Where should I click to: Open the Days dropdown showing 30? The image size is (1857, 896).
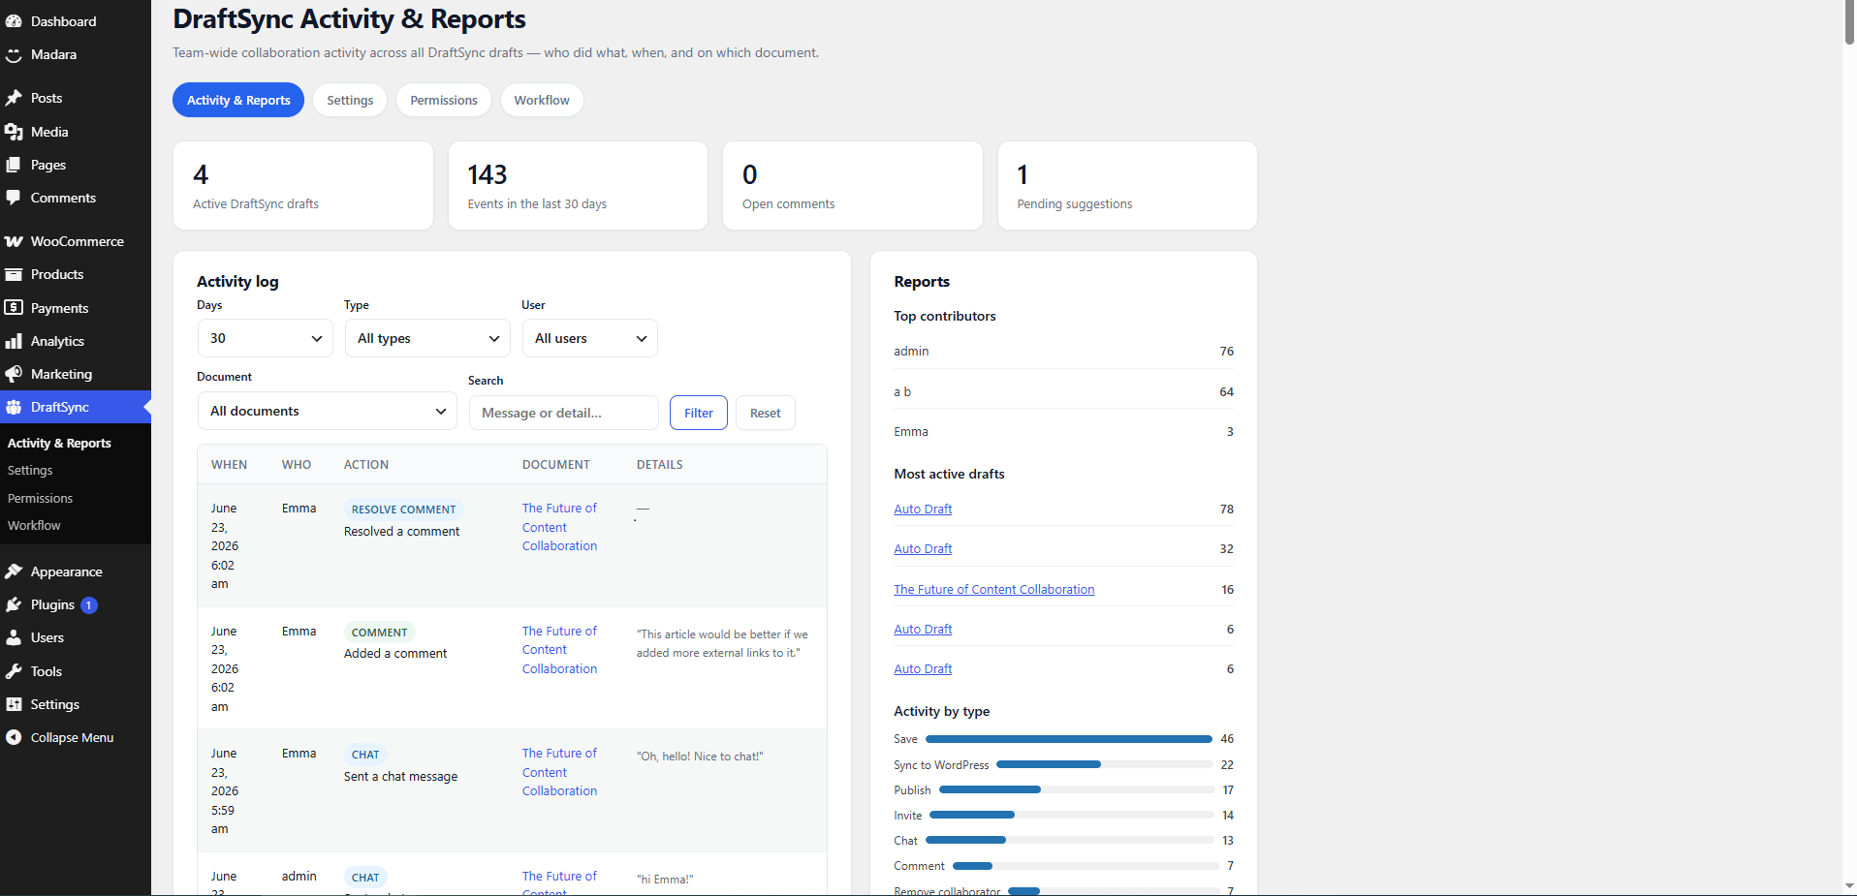[x=265, y=338]
